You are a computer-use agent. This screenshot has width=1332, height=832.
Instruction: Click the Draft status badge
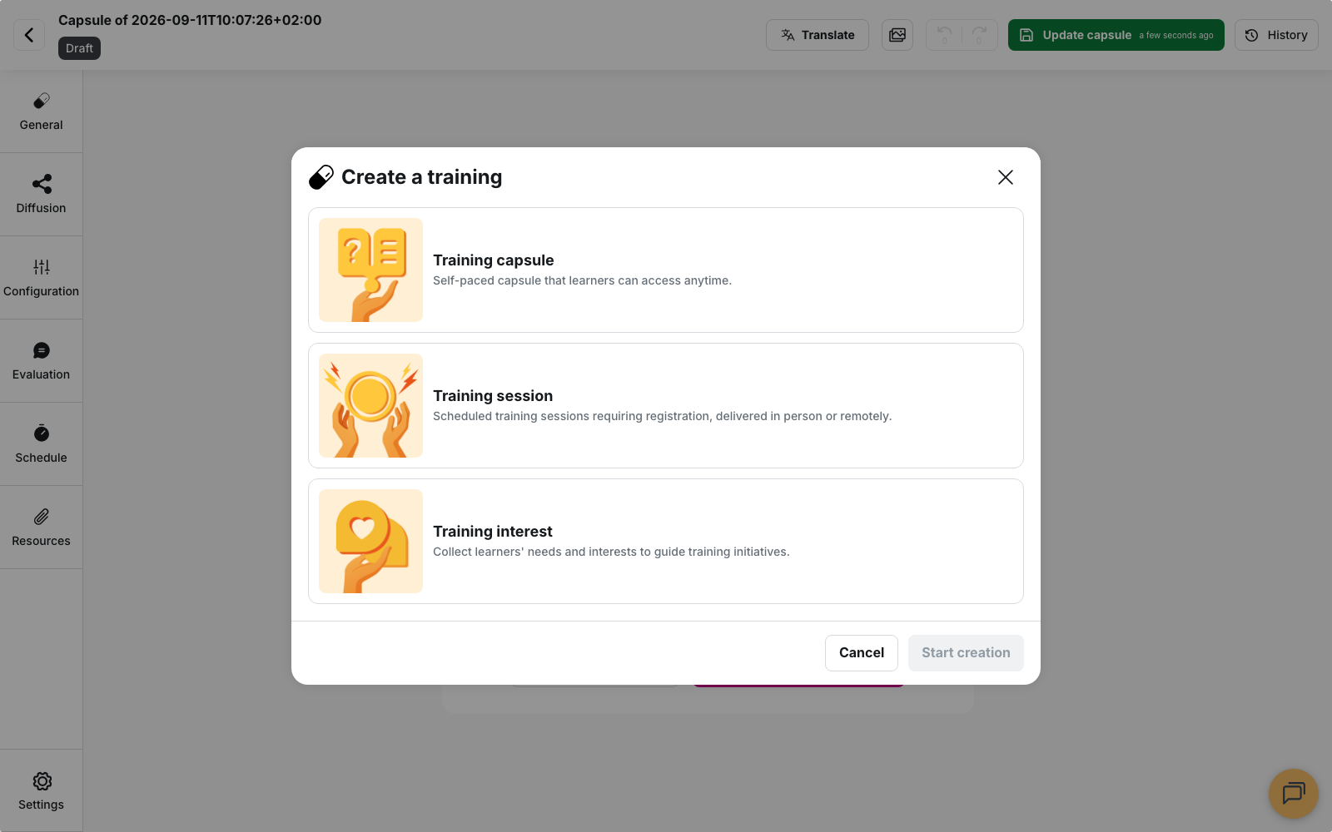click(79, 48)
